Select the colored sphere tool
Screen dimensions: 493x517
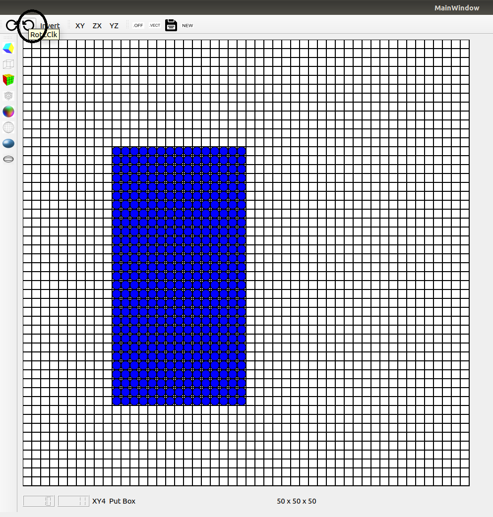8,112
